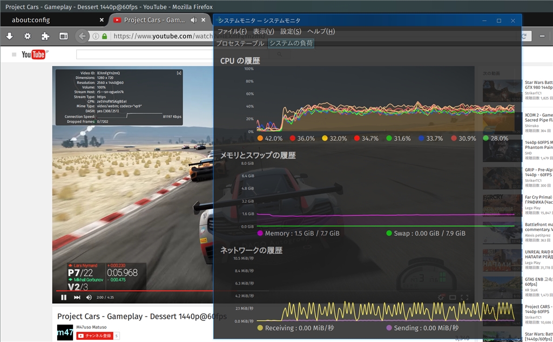Image resolution: width=553 pixels, height=342 pixels.
Task: Select the システムの負荷 tab
Action: pyautogui.click(x=291, y=43)
